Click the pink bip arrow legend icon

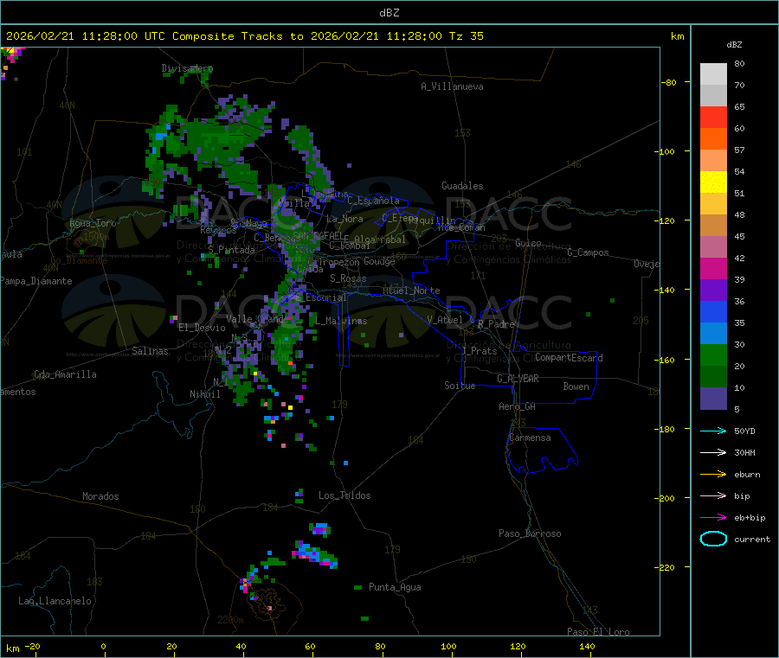coord(713,495)
